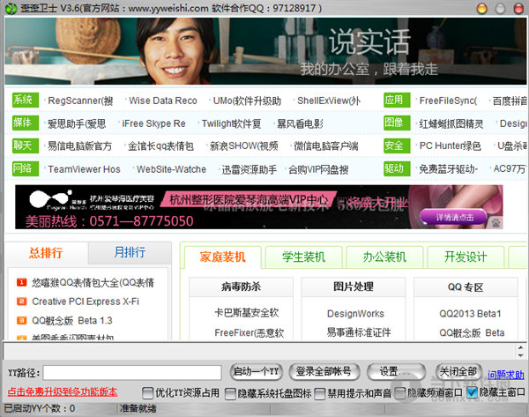
Task: Click the green 媒体 category tag
Action: [24, 123]
